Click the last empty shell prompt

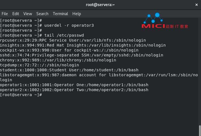coord(21,95)
